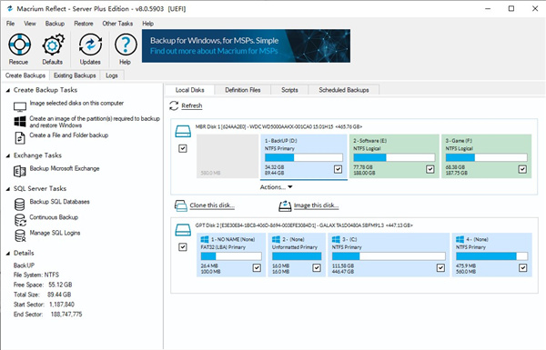Click Windows flag icon on partition 2 (None)
This screenshot has width=546, height=350.
tap(276, 239)
